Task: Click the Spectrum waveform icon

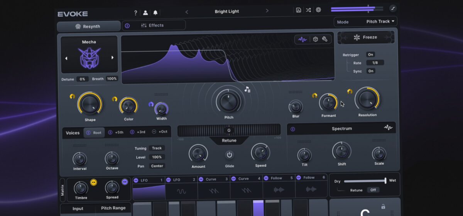Action: click(388, 128)
